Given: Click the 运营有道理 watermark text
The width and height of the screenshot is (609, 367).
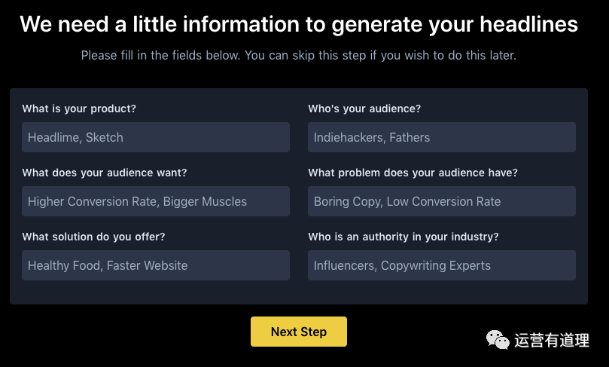Looking at the screenshot, I should pyautogui.click(x=552, y=340).
